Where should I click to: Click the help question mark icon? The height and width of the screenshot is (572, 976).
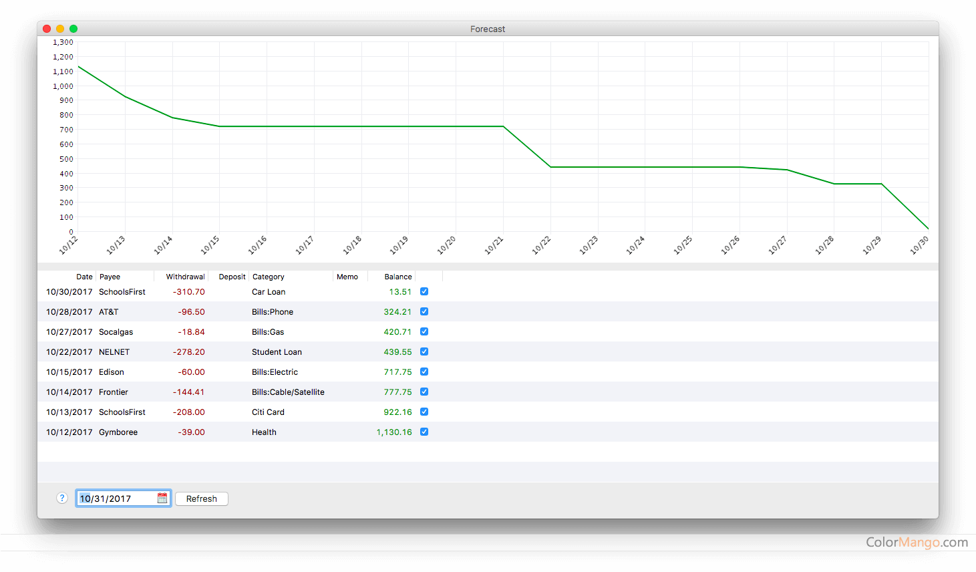point(62,498)
